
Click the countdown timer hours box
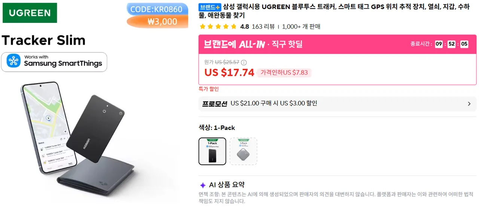coord(439,44)
